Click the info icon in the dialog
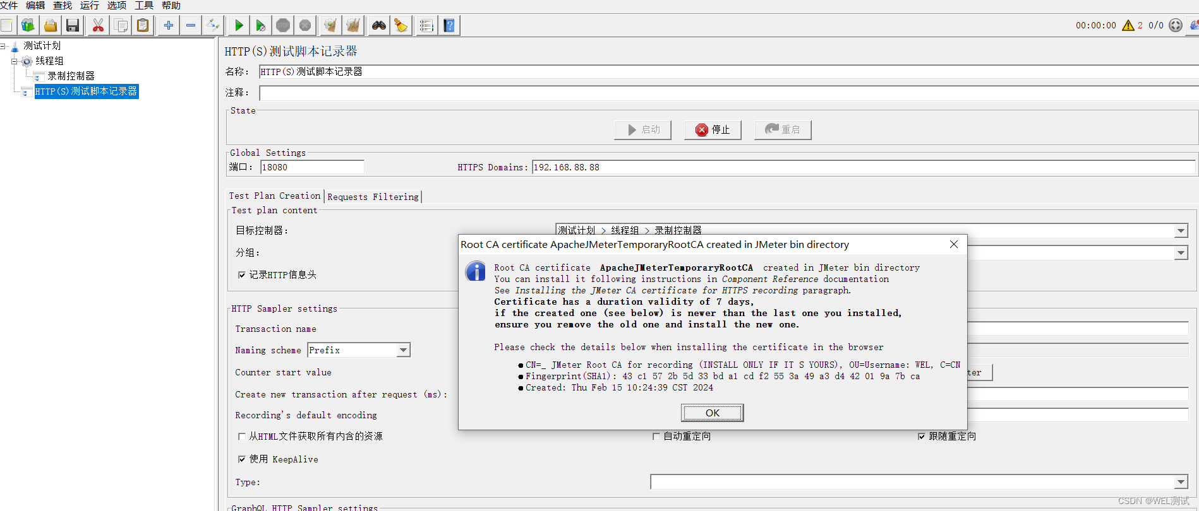Image resolution: width=1199 pixels, height=511 pixels. (476, 272)
